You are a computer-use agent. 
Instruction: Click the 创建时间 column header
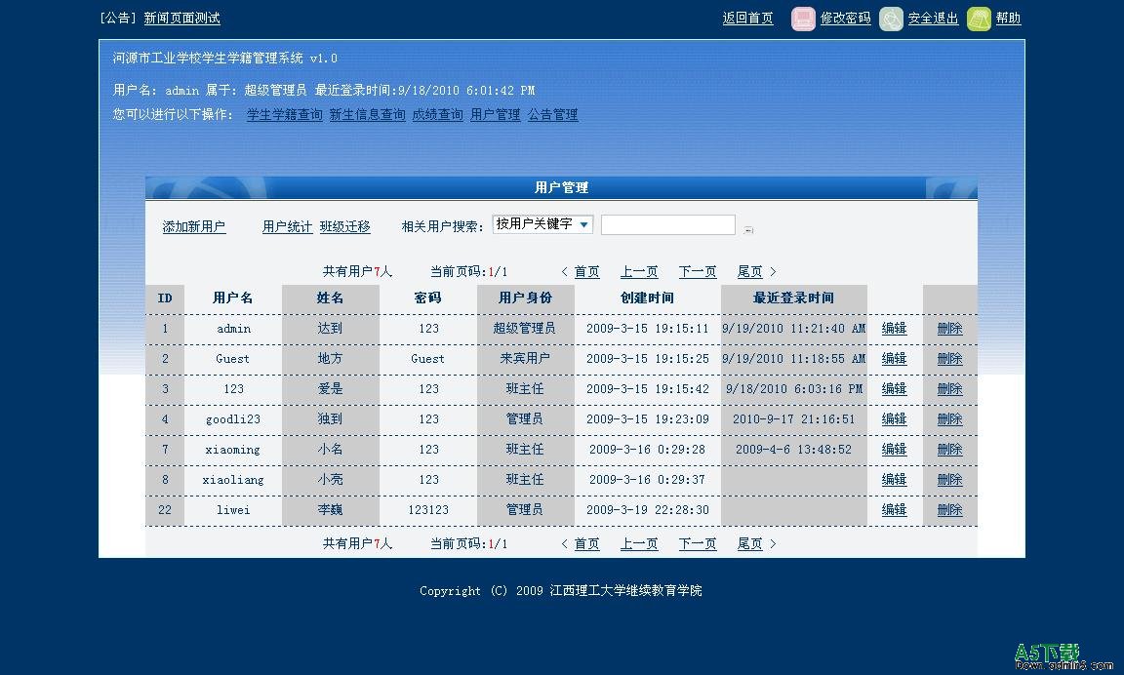click(647, 298)
